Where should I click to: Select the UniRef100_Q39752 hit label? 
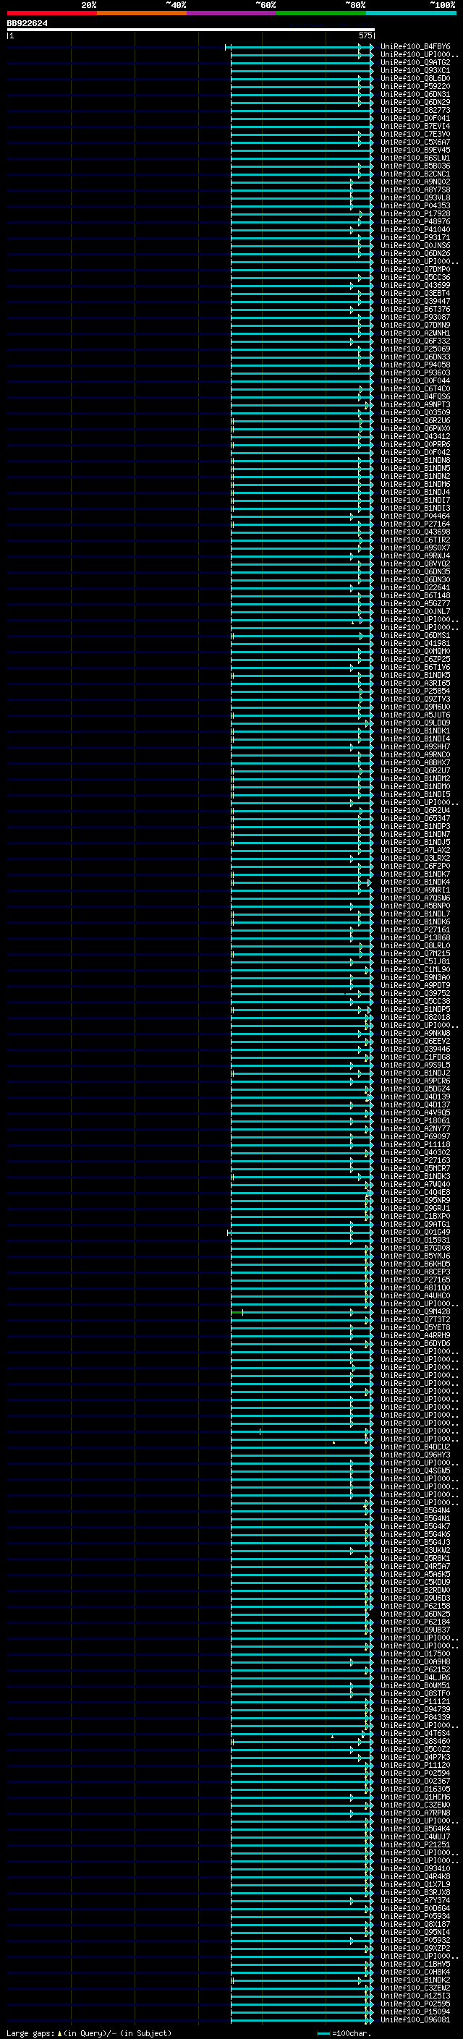pos(415,992)
